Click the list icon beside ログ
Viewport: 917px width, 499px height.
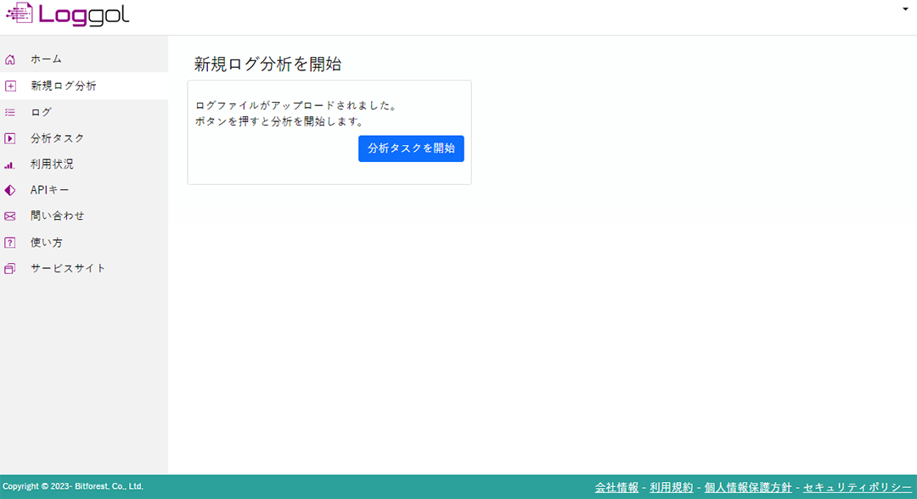coord(10,112)
